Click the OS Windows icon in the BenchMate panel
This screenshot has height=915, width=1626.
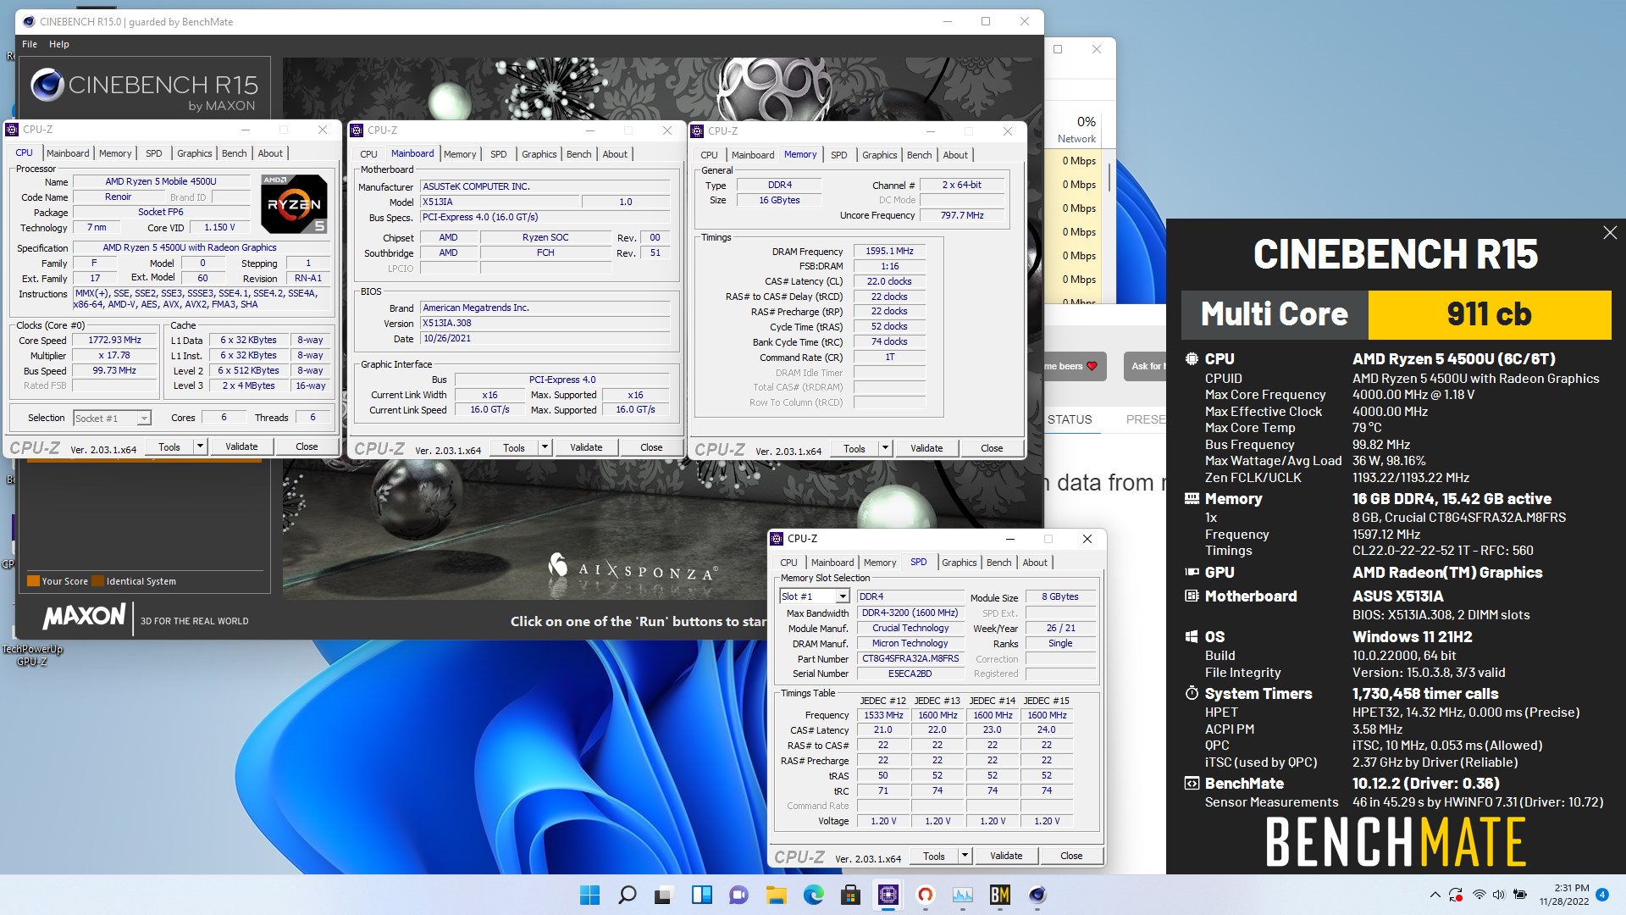click(x=1192, y=637)
